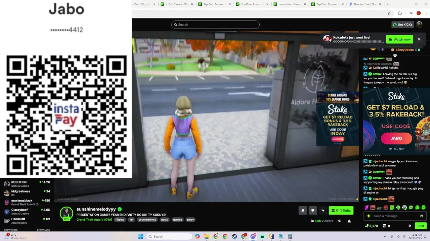This screenshot has height=241, width=430.
Task: Click the sunshinemelodyyy channel name
Action: 96,209
